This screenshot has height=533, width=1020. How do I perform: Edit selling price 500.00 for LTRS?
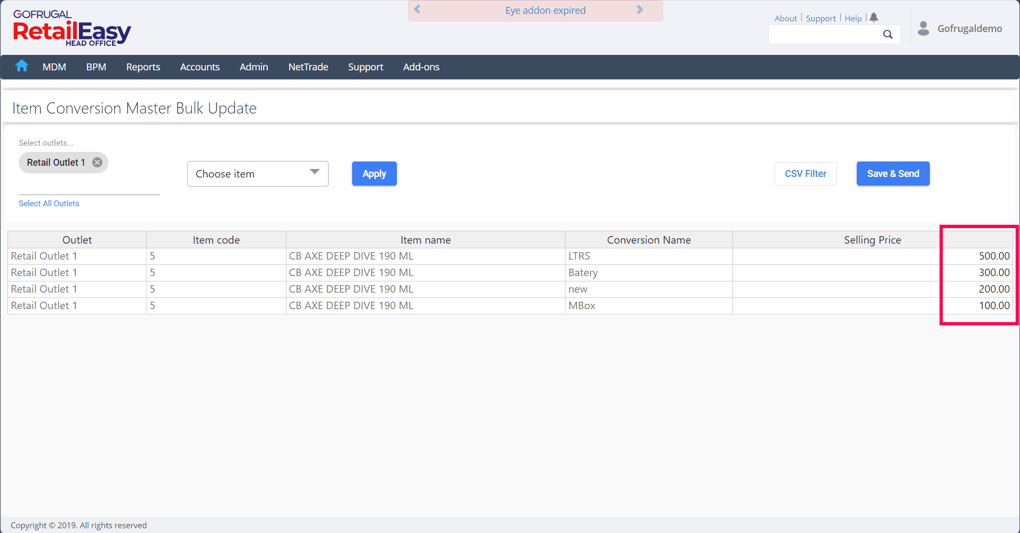pos(873,256)
